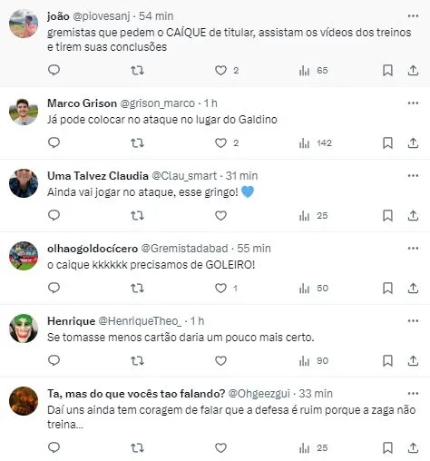Bookmark olhaogoldocícero's GOLEIRO tweet
Image resolution: width=430 pixels, height=461 pixels.
(387, 288)
